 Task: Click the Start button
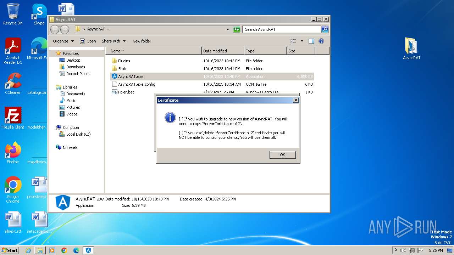[x=10, y=250]
